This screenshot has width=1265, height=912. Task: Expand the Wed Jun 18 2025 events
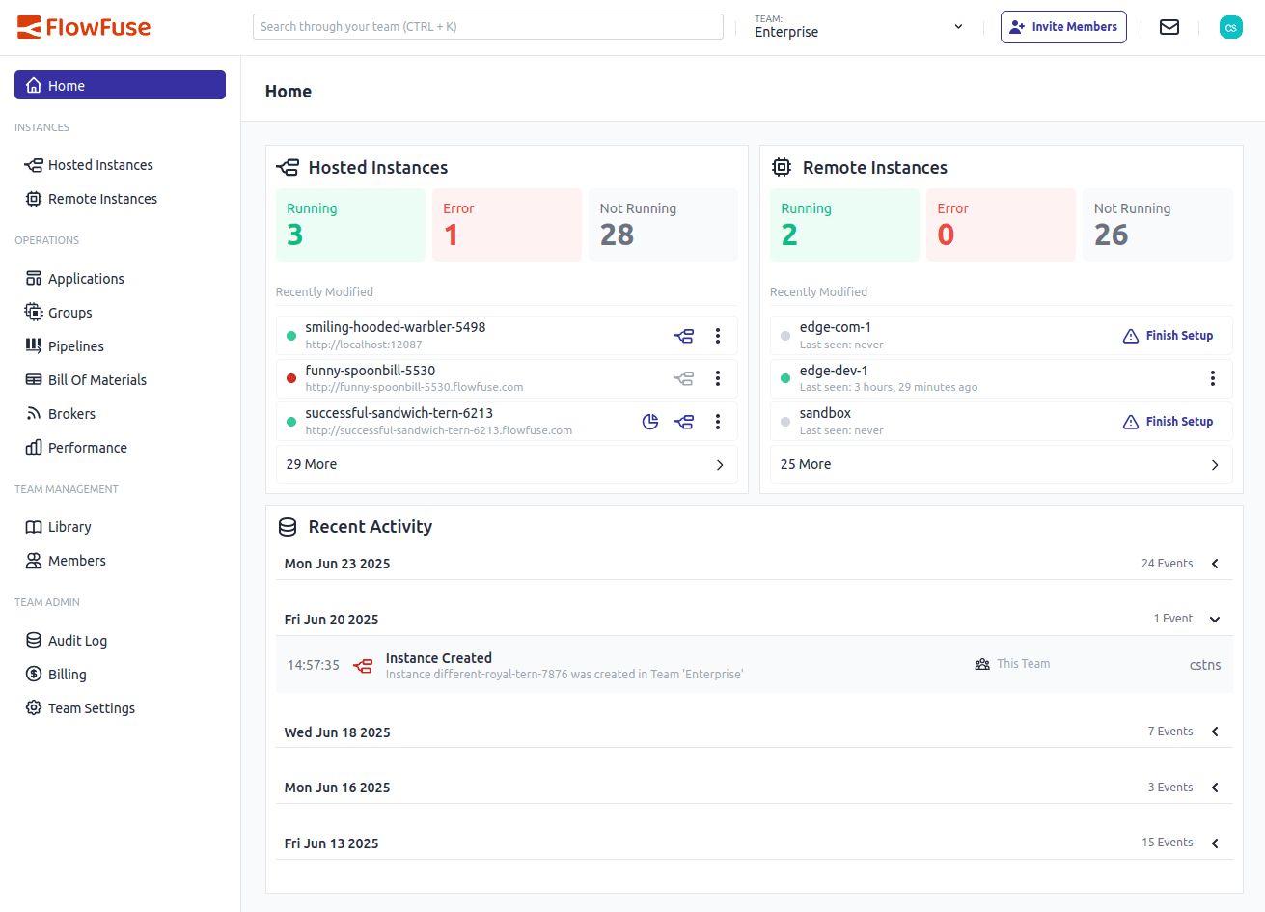click(x=1214, y=732)
